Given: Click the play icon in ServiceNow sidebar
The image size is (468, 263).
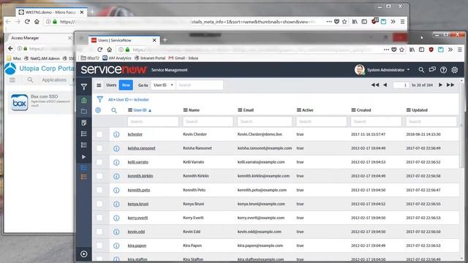Looking at the screenshot, I should click(84, 157).
